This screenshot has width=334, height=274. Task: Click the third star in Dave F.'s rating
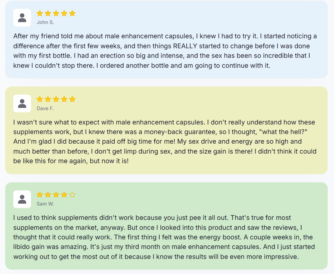[x=56, y=99]
